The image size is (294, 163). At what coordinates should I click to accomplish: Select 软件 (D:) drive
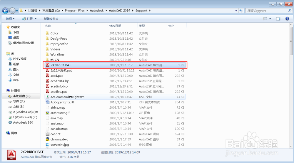[x=19, y=101]
